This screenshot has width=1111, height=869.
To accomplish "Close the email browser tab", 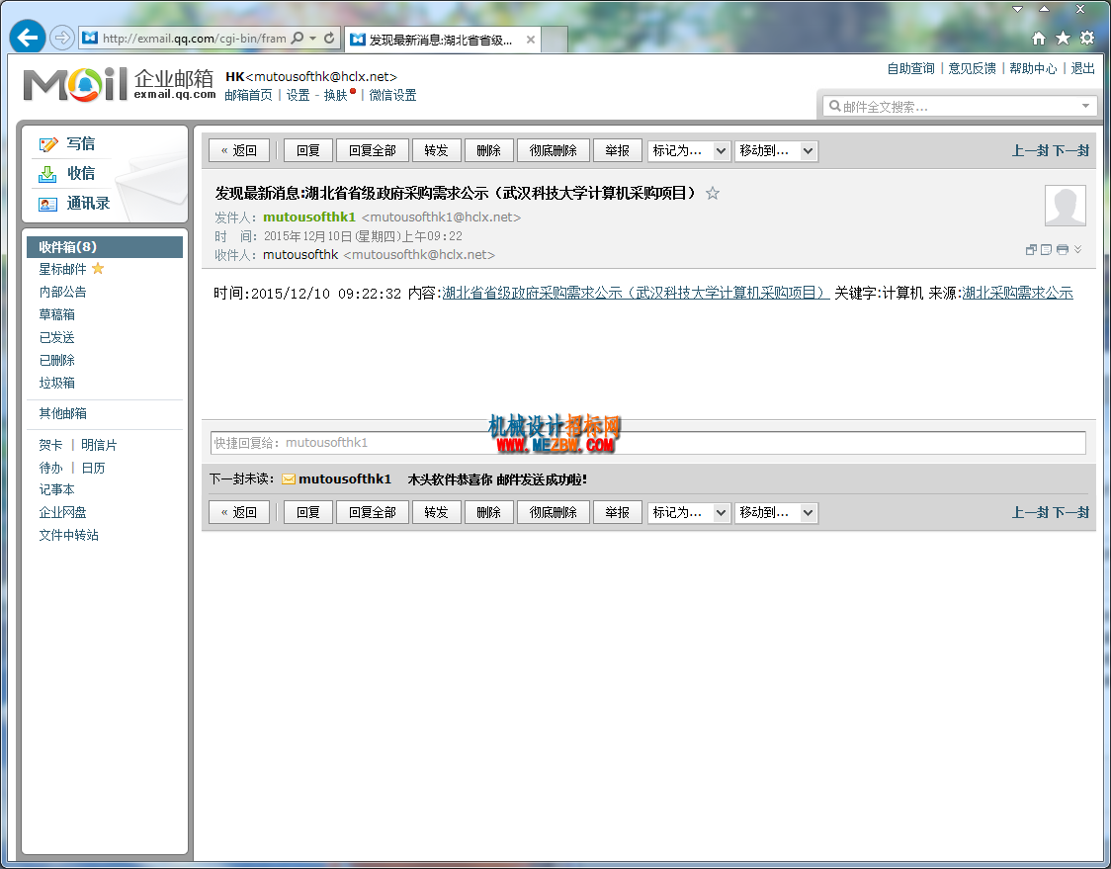I will tap(530, 40).
